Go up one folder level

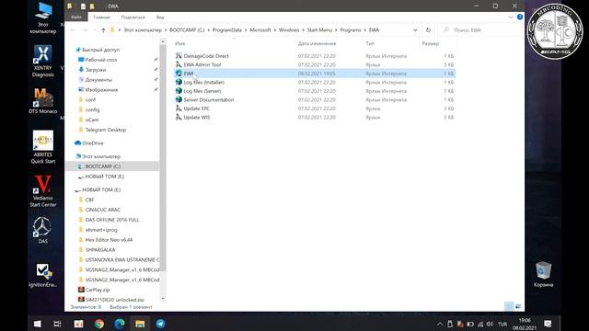(103, 30)
